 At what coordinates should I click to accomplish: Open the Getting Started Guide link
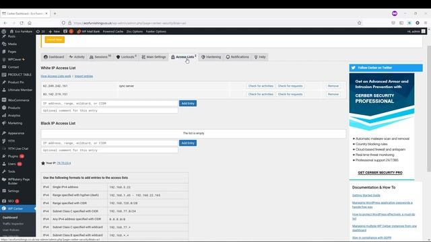[366, 196]
